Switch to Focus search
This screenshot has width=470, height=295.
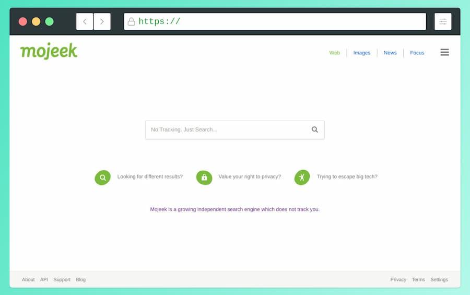(x=417, y=53)
